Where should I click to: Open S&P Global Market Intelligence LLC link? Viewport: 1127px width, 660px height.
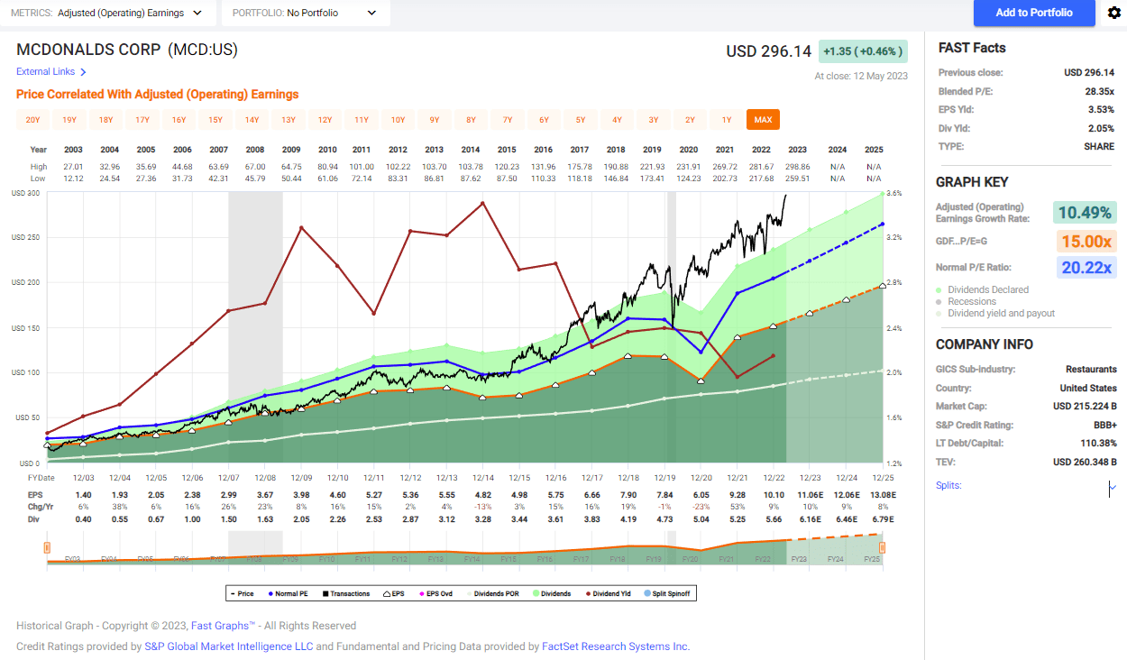pyautogui.click(x=229, y=646)
